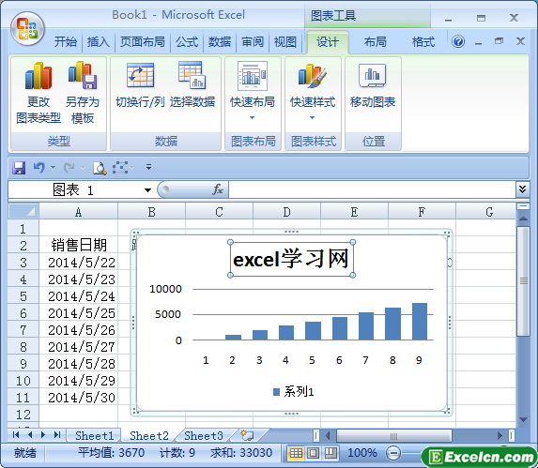Switch to Page Layout view button
Viewport: 538px width, 468px height.
click(313, 453)
